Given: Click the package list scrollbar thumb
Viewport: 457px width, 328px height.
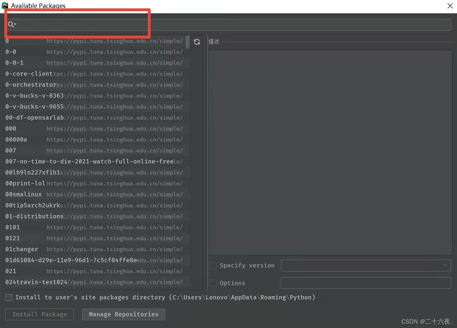Looking at the screenshot, I should (188, 42).
